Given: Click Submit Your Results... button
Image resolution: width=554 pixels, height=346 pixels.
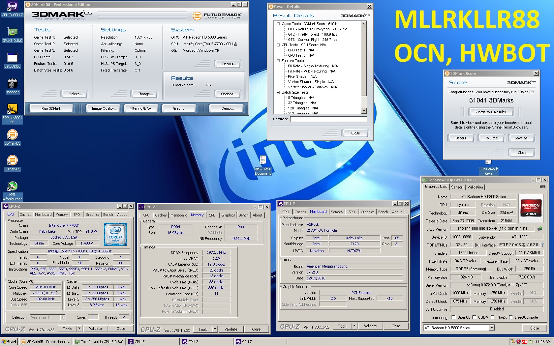Looking at the screenshot, I should [x=491, y=112].
